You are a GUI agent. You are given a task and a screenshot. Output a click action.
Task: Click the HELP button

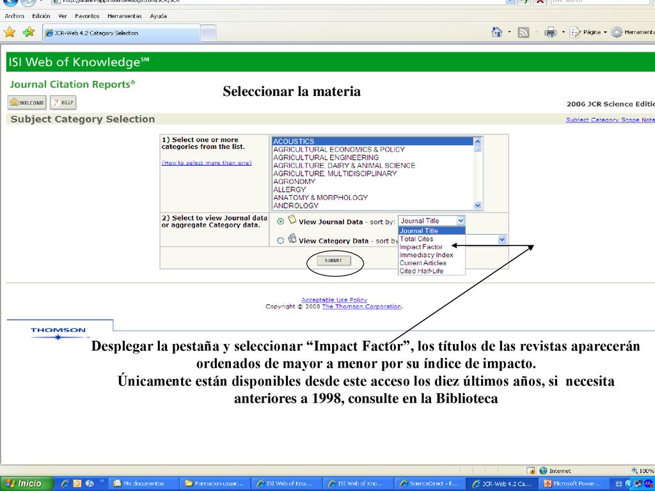pyautogui.click(x=63, y=102)
